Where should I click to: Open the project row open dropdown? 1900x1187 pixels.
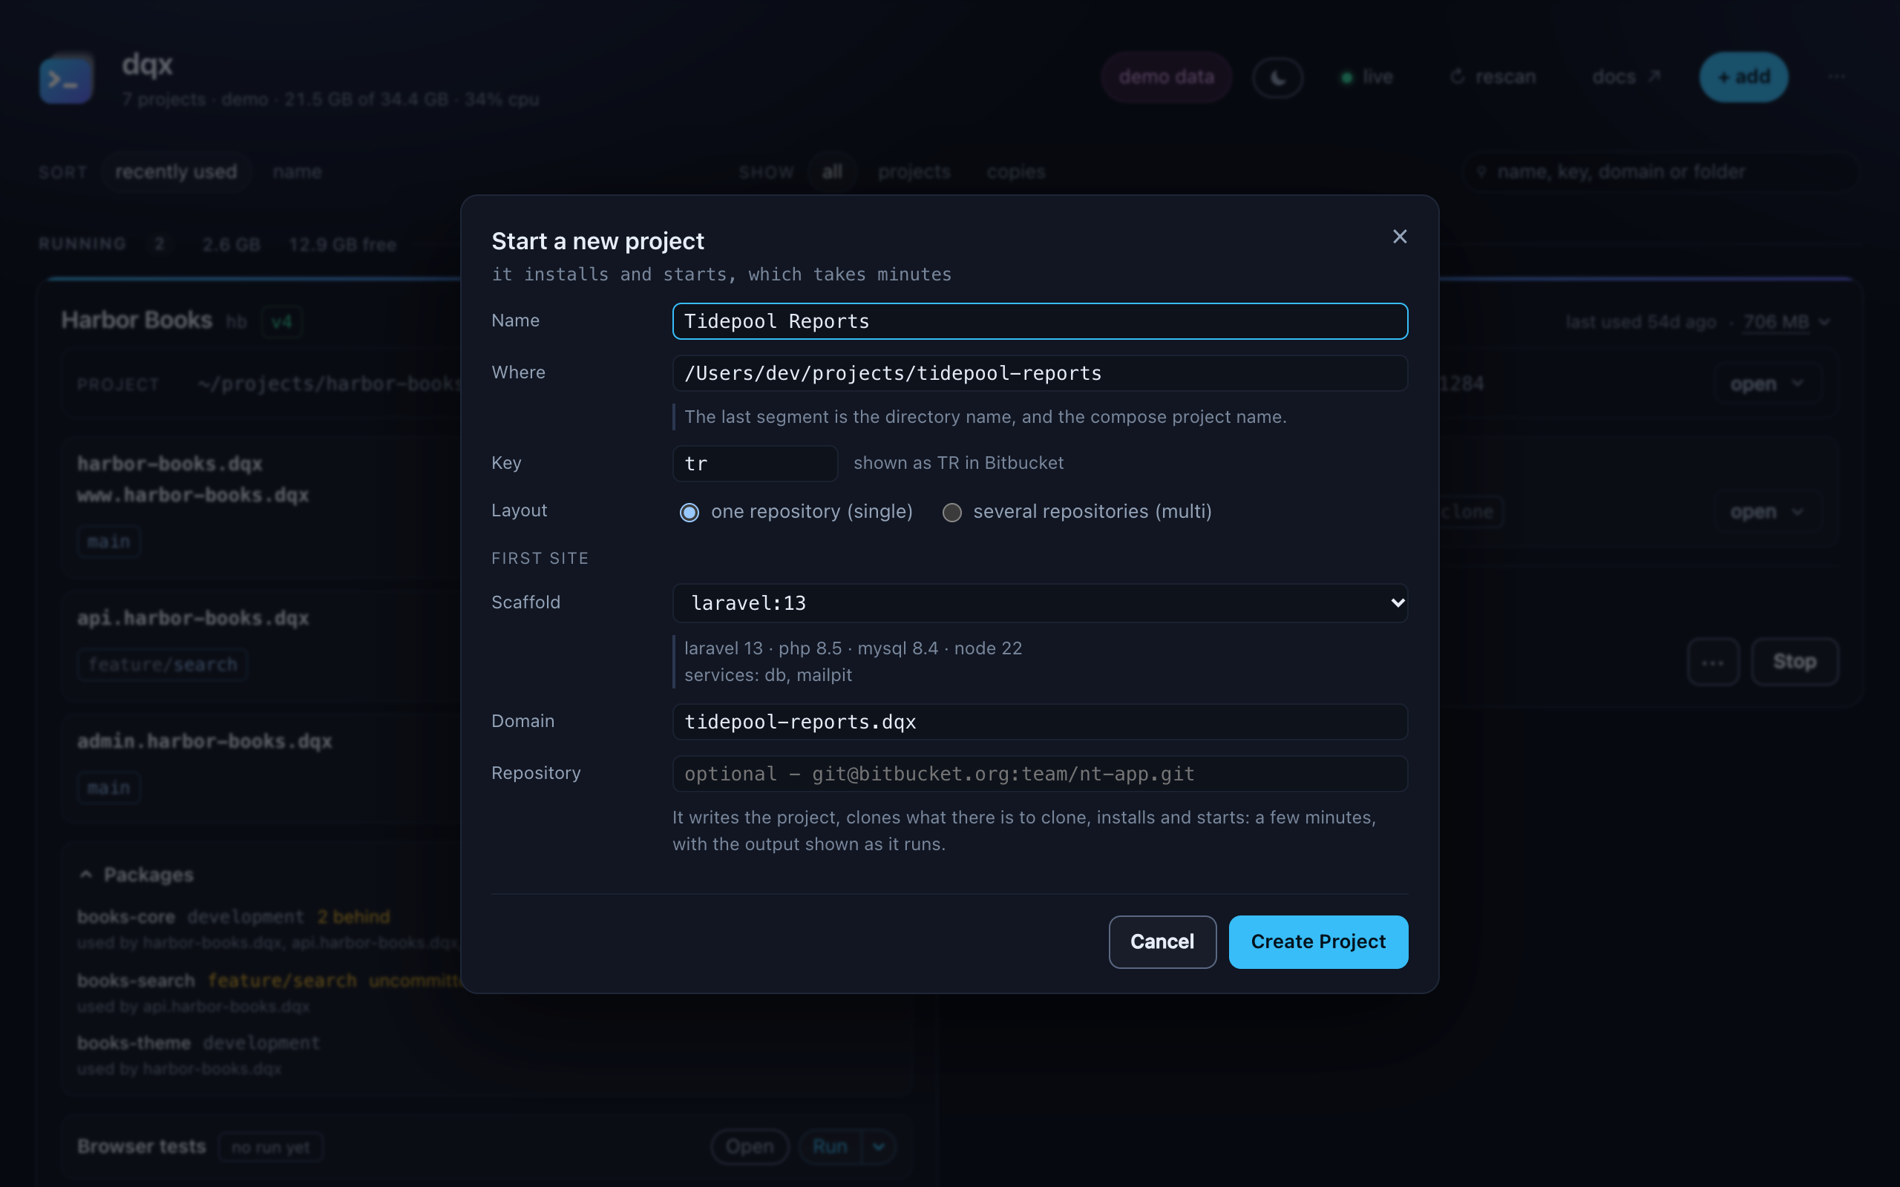[x=1767, y=384]
